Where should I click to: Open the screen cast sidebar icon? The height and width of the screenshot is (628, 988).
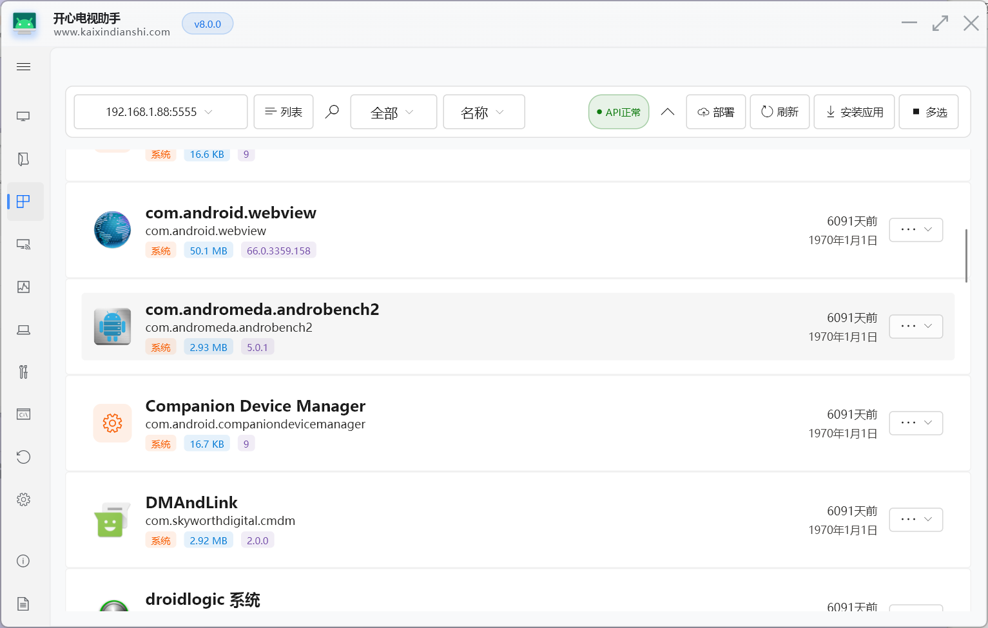(x=23, y=245)
